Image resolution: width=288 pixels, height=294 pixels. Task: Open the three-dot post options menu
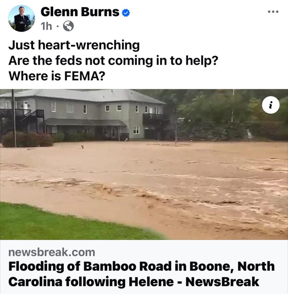click(273, 12)
